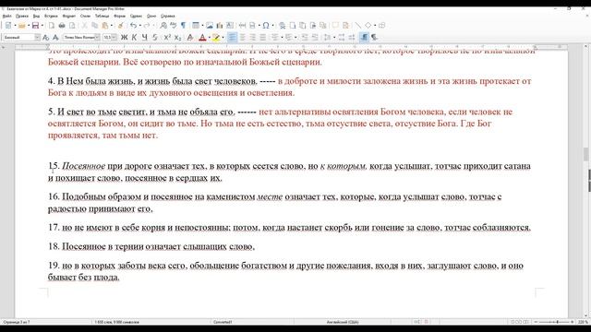This screenshot has width=591, height=332.
Task: Insert an image via picture icon
Action: click(210, 26)
